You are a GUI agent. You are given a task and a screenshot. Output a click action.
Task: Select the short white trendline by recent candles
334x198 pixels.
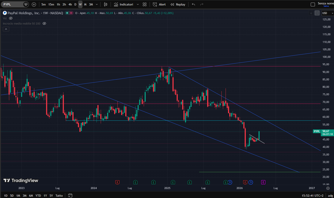(x=257, y=139)
